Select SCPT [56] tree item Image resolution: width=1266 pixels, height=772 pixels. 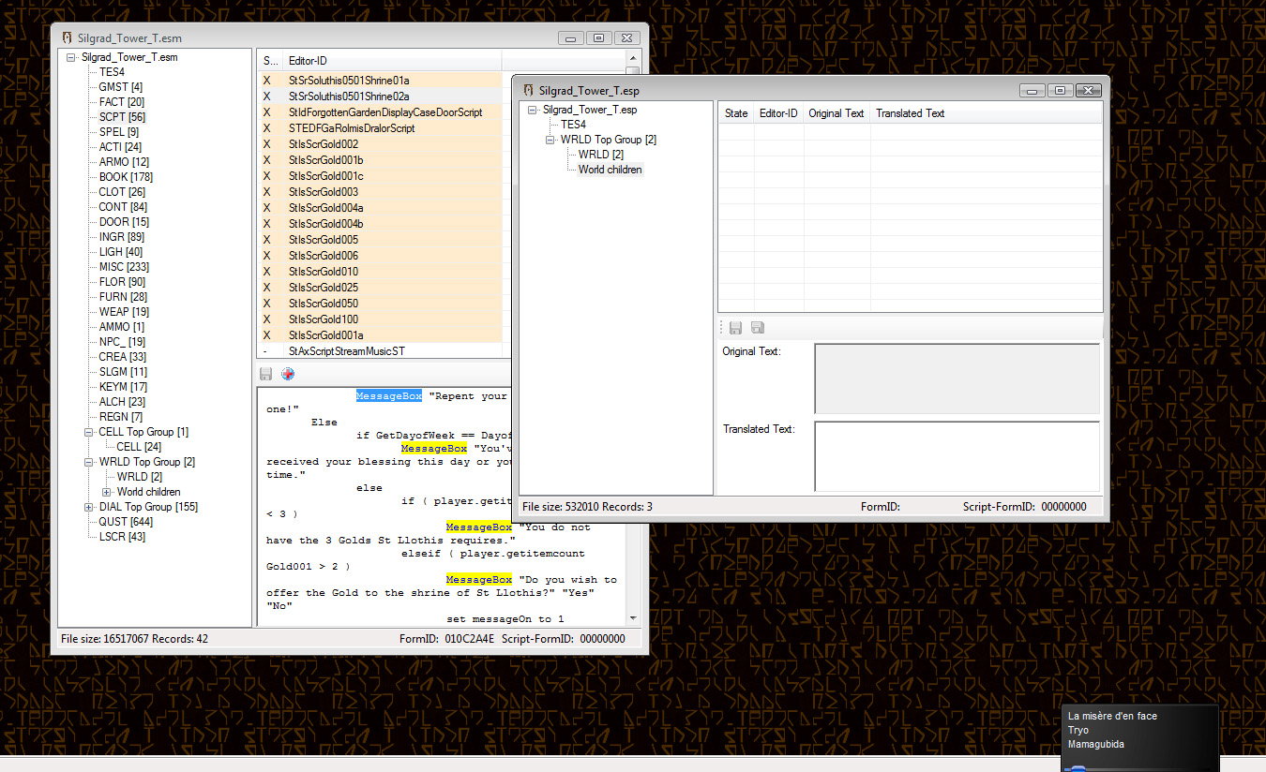(122, 117)
